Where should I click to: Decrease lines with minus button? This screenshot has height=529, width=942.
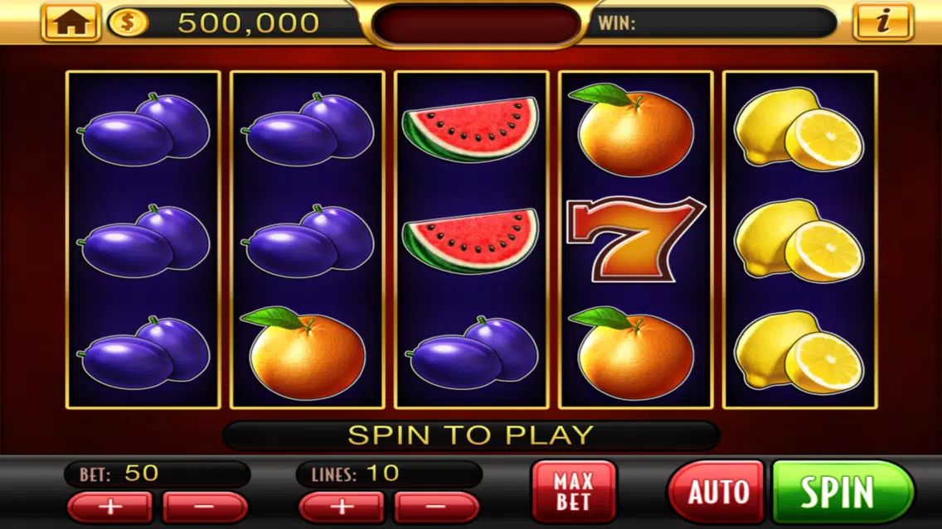pos(437,507)
